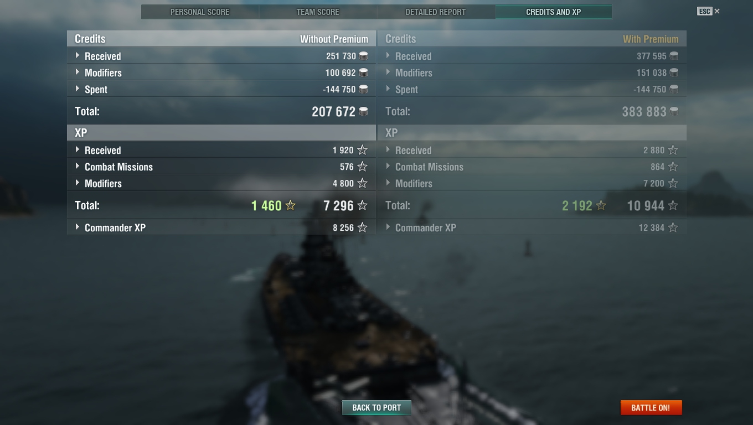This screenshot has height=425, width=753.
Task: Click the star icon next to Commander XP 8 256
Action: pos(362,227)
